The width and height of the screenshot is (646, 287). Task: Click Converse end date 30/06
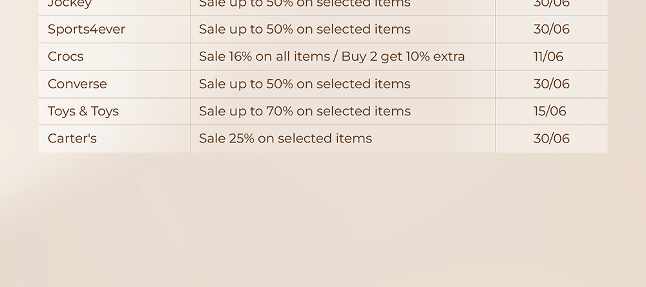[551, 84]
